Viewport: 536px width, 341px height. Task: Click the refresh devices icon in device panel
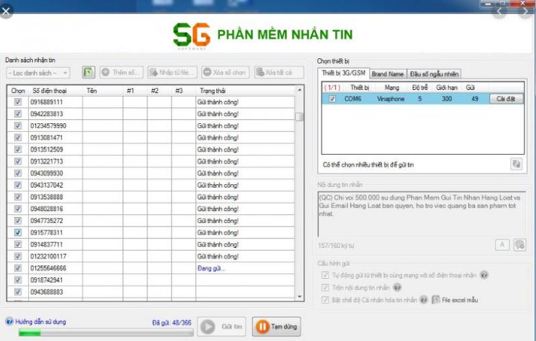pos(516,163)
